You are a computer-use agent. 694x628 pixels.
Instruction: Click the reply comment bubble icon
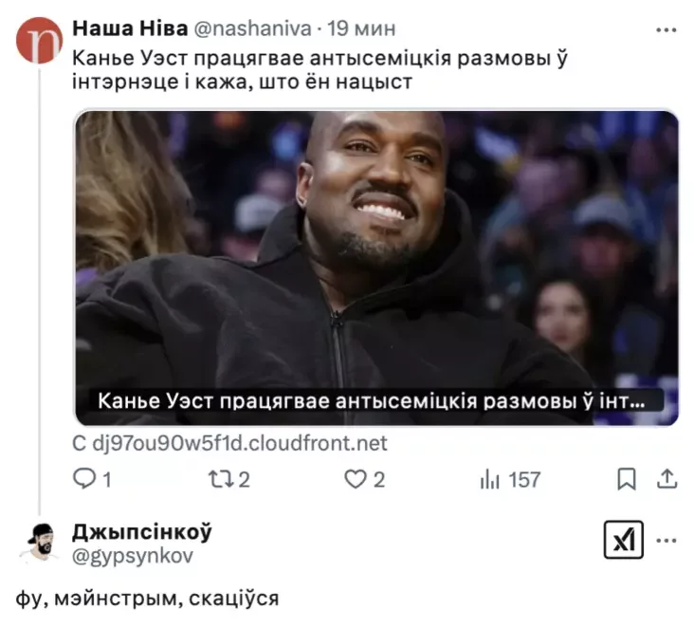(x=84, y=479)
